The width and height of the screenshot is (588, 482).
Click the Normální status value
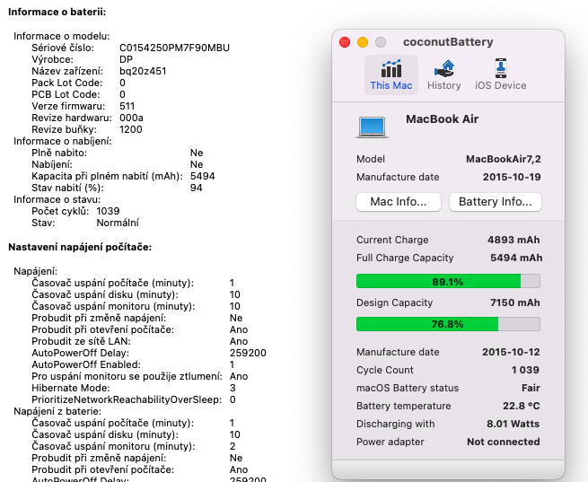(x=118, y=223)
